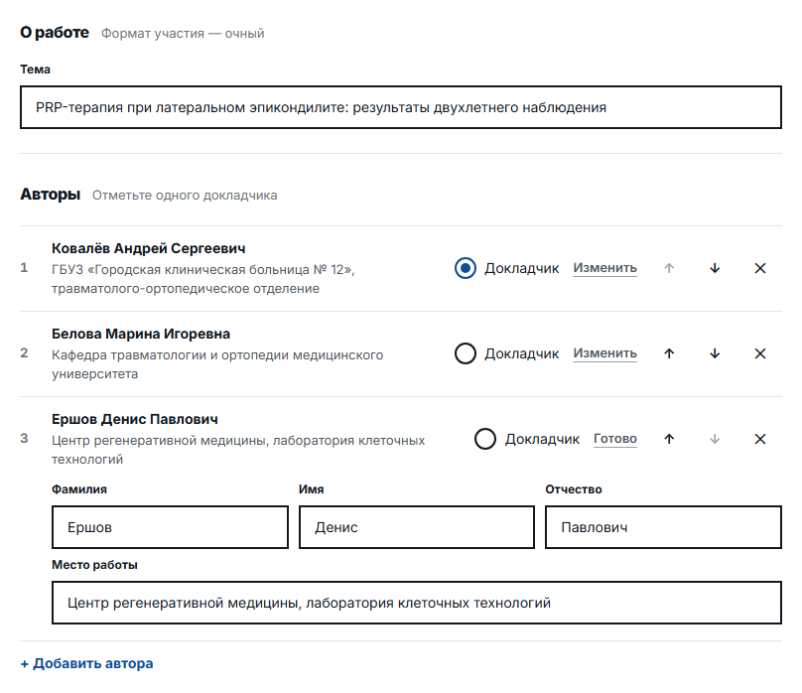Click Кафедра травматологии affiliation text

tap(217, 364)
